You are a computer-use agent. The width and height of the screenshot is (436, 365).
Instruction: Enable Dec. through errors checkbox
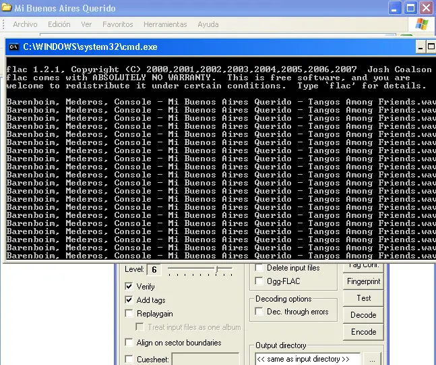coord(259,311)
